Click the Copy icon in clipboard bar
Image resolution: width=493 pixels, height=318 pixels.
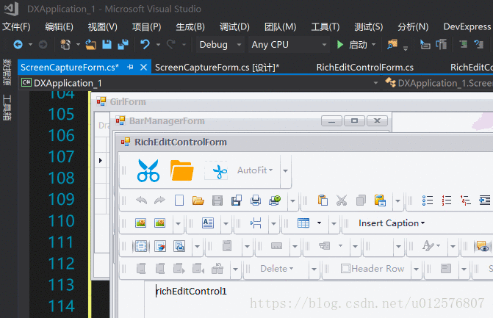[361, 200]
